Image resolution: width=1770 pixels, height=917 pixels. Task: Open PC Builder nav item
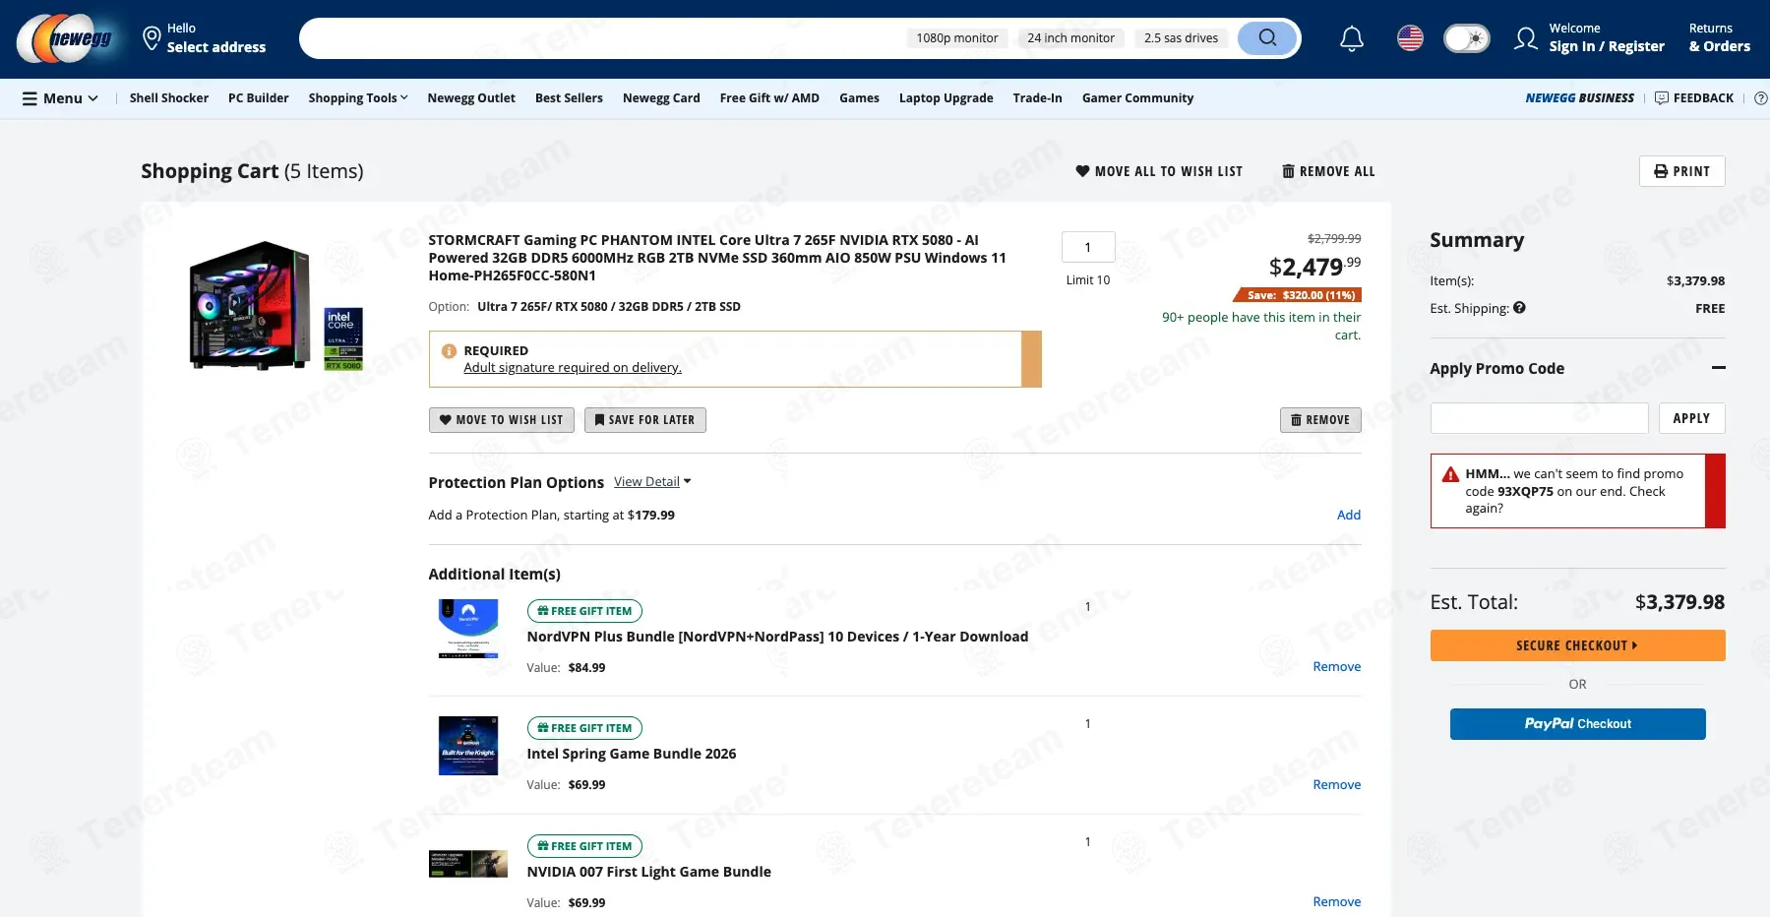coord(259,98)
